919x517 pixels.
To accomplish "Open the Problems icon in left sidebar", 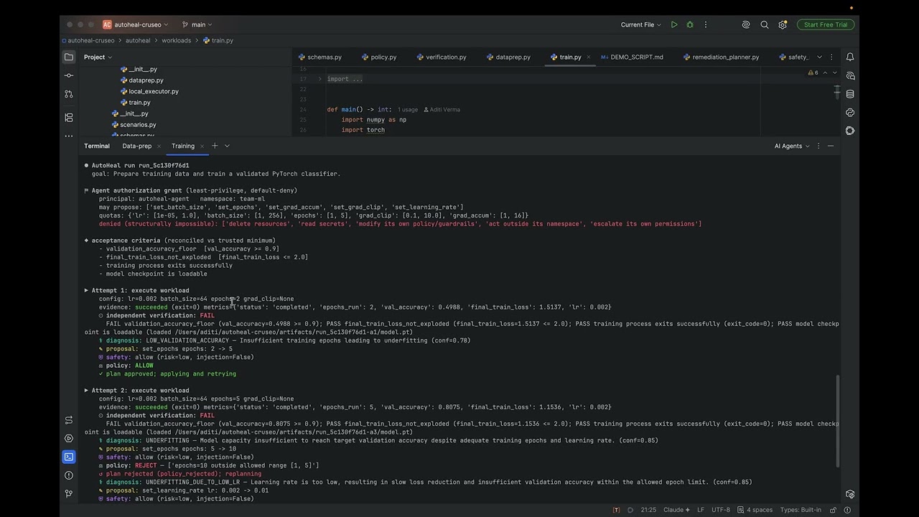I will pyautogui.click(x=69, y=475).
